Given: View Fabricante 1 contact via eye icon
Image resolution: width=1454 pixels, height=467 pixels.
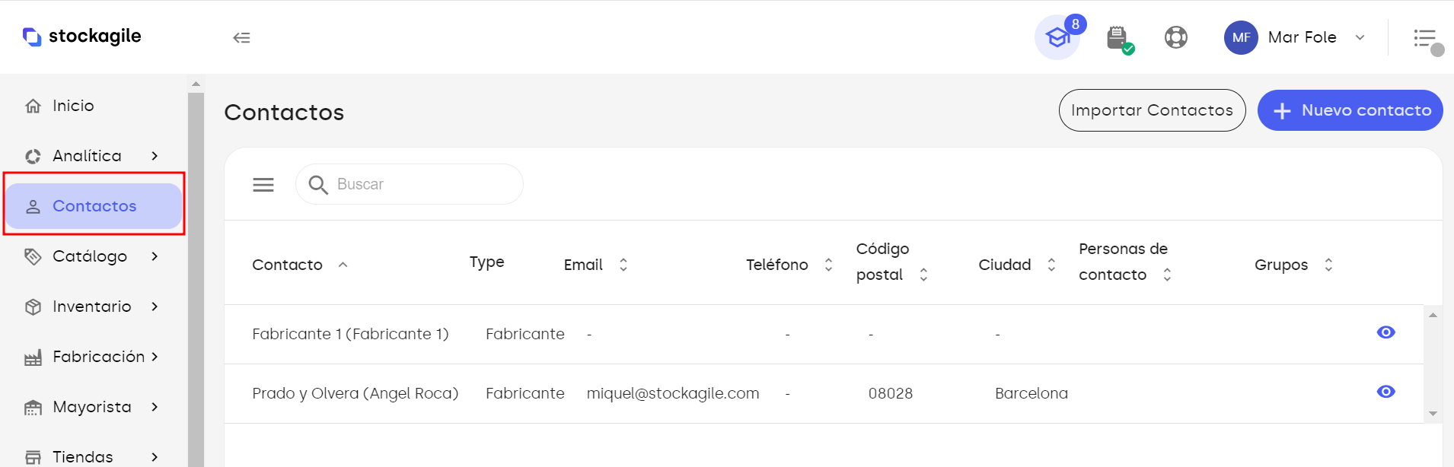Looking at the screenshot, I should click(1385, 332).
